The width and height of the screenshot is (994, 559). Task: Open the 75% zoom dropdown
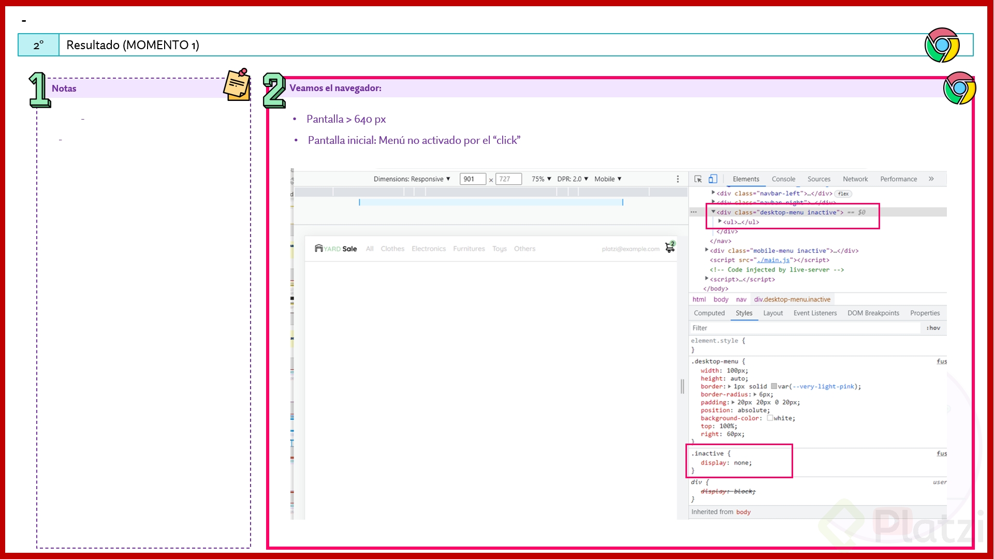point(541,179)
